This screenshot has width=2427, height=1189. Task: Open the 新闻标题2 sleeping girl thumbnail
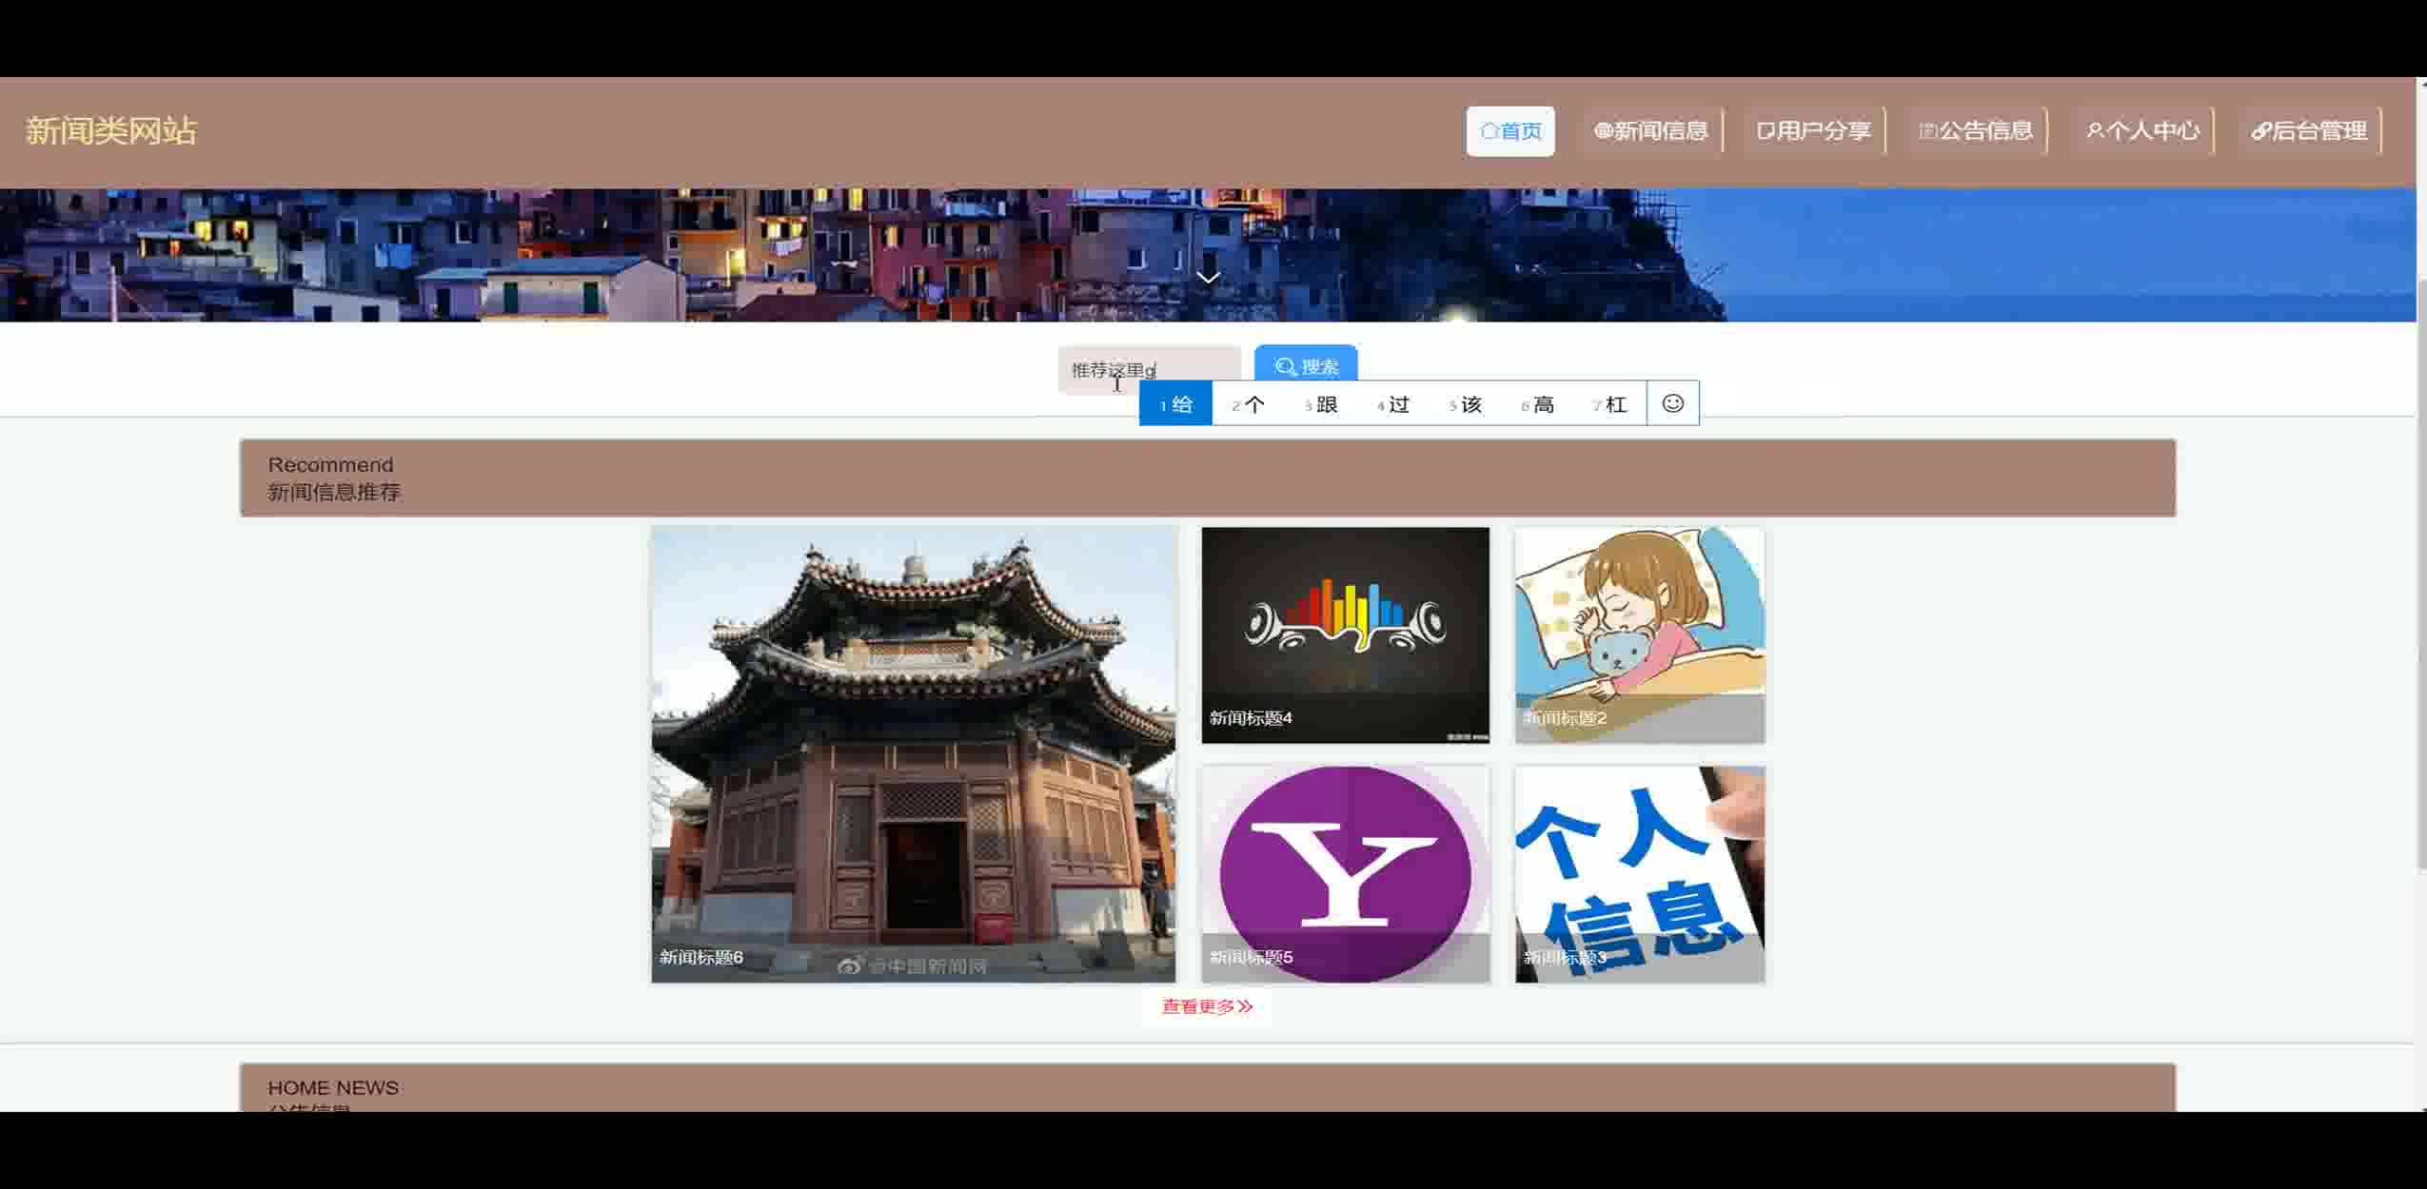coord(1639,635)
